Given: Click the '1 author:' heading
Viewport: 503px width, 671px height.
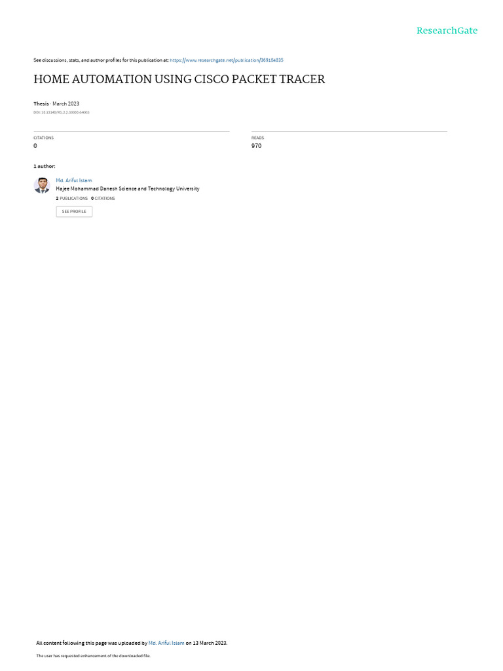Looking at the screenshot, I should pos(45,166).
